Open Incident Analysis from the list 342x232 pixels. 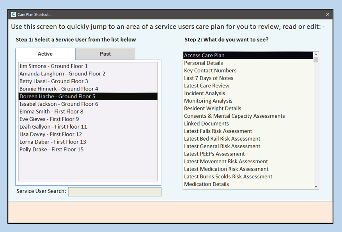(205, 93)
